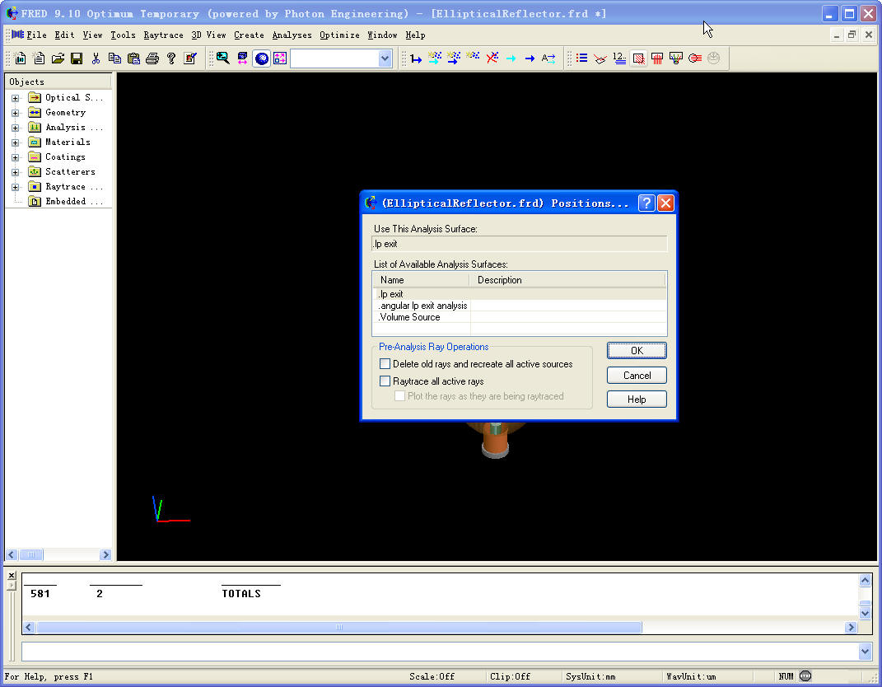Viewport: 882px width, 687px height.
Task: Expand the Analysis Surfaces tree node
Action: 15,128
